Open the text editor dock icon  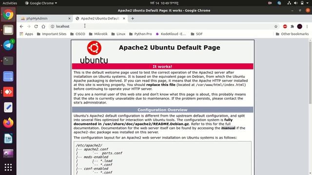pyautogui.click(x=8, y=107)
